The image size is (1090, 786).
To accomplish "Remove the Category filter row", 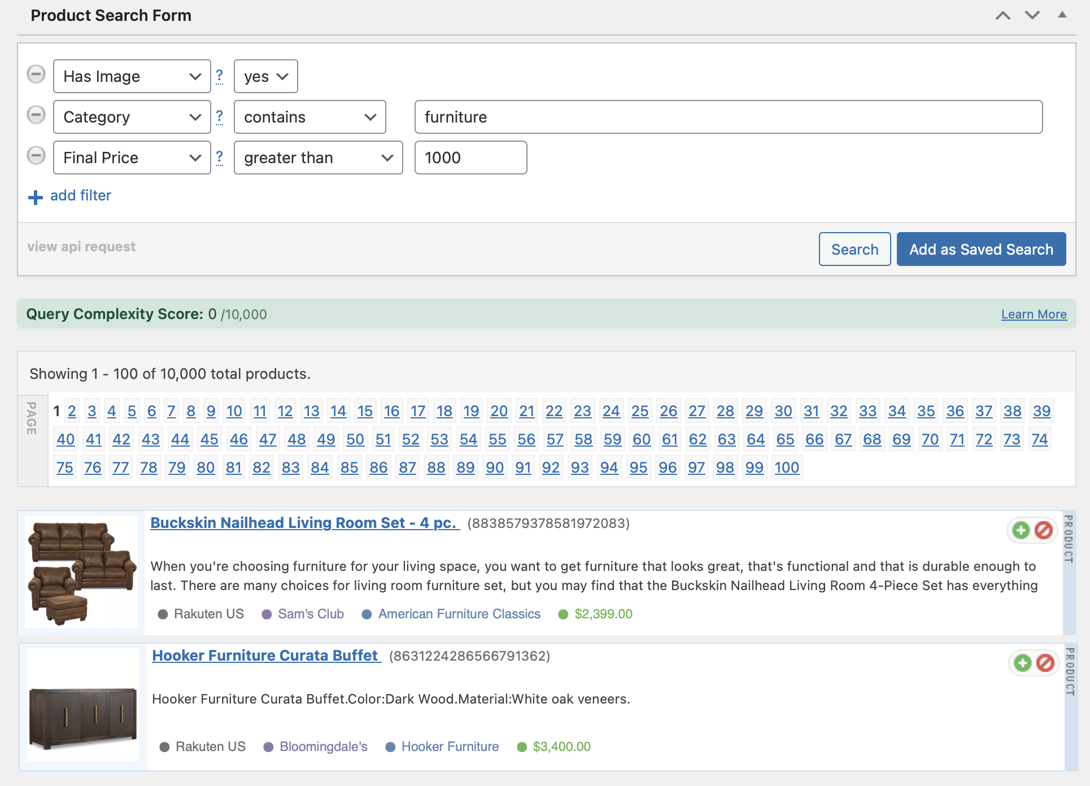I will point(36,115).
